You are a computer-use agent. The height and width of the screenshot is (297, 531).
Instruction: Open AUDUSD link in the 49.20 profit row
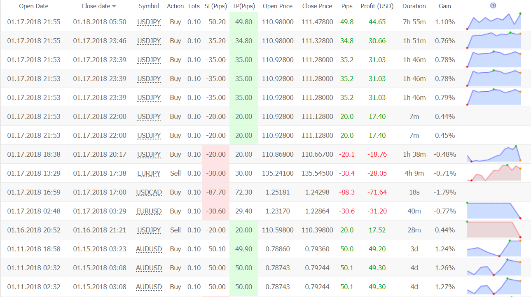point(149,249)
